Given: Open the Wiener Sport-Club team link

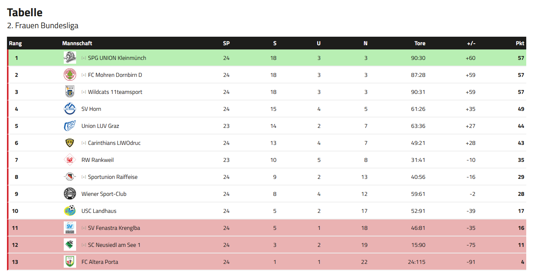Looking at the screenshot, I should (x=104, y=194).
